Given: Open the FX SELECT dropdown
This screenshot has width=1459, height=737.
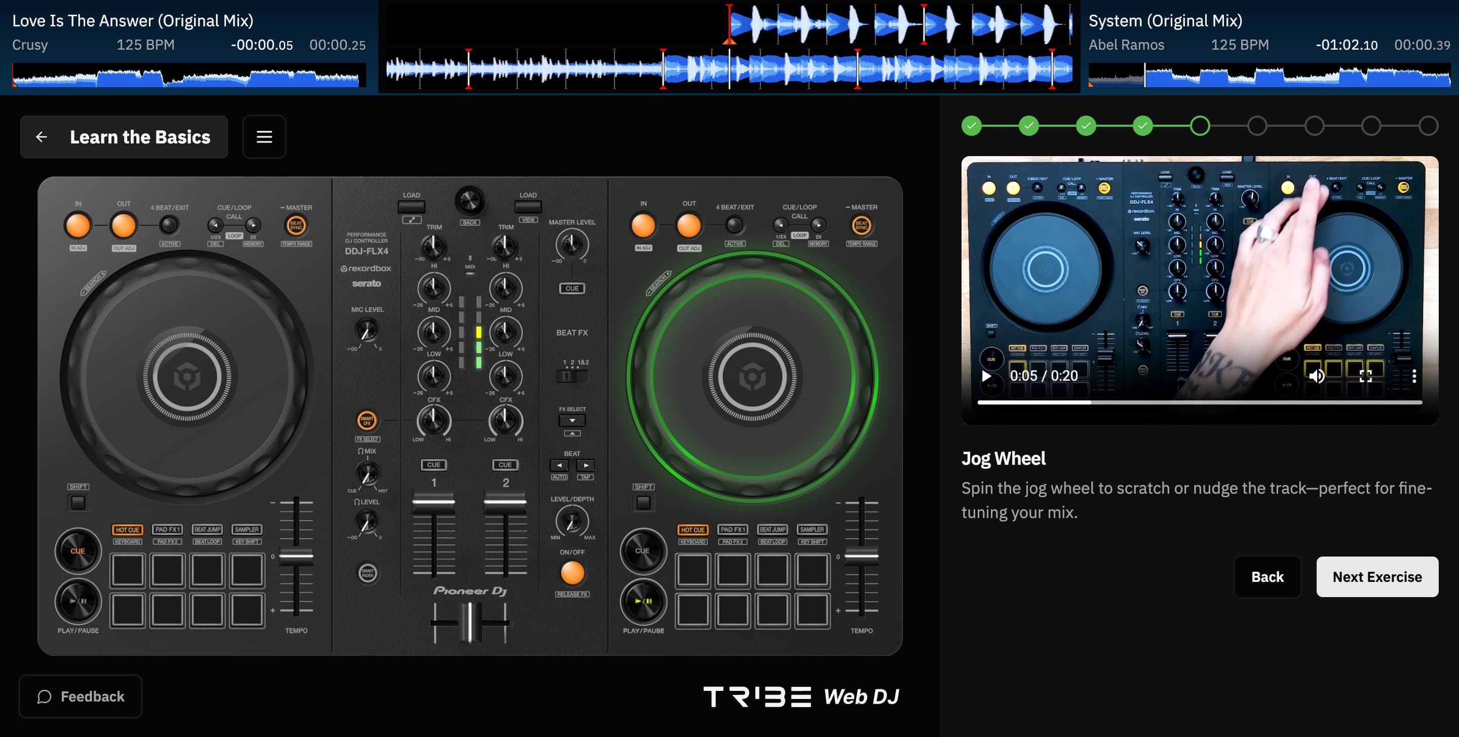Looking at the screenshot, I should [x=572, y=420].
